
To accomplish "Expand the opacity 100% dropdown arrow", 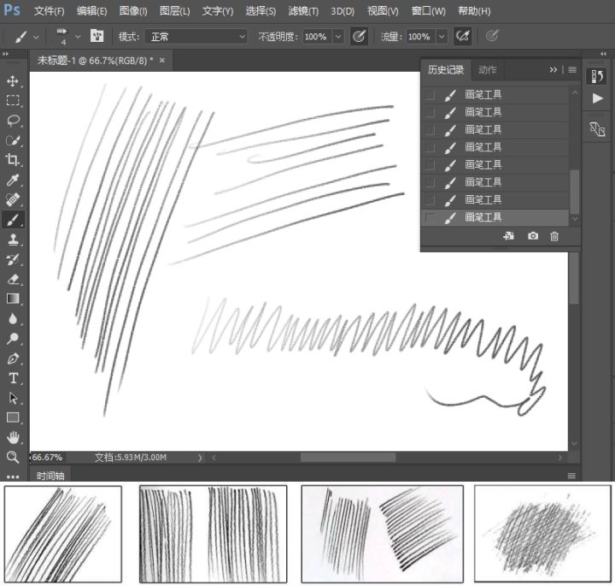I will [x=338, y=37].
